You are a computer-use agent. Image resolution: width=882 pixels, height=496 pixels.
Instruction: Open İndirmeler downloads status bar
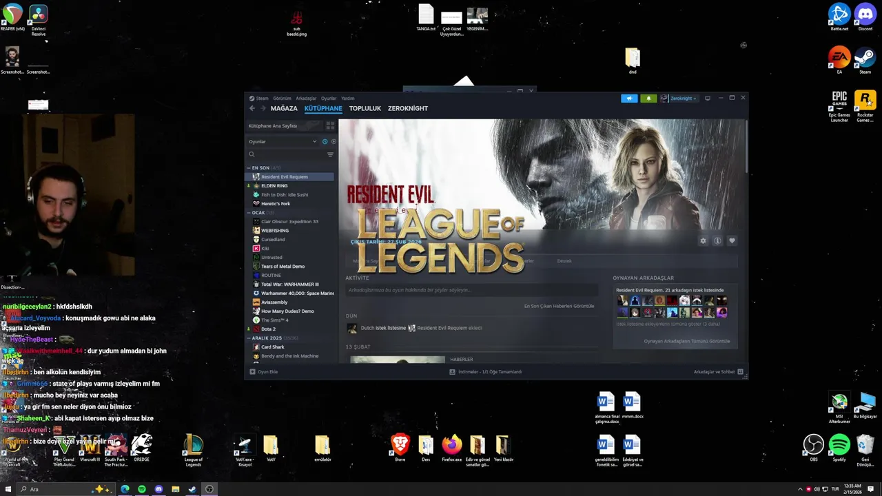[x=486, y=372]
